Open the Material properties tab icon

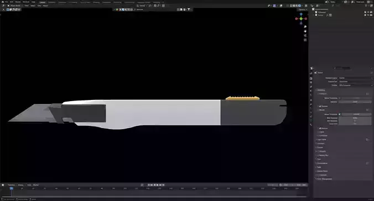pyautogui.click(x=311, y=125)
